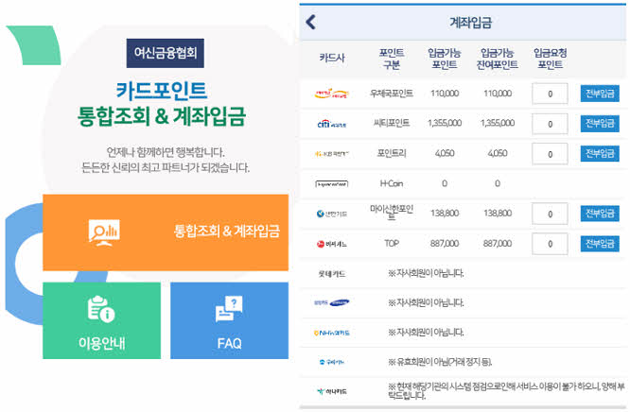This screenshot has width=630, height=412.
Task: Click non-member notice in the Samsung card row
Action: 426,302
